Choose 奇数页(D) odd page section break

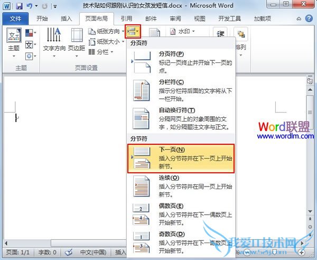coord(181,243)
